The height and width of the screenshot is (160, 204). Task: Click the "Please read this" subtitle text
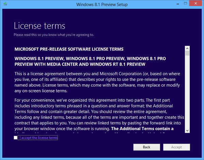pos(54,35)
